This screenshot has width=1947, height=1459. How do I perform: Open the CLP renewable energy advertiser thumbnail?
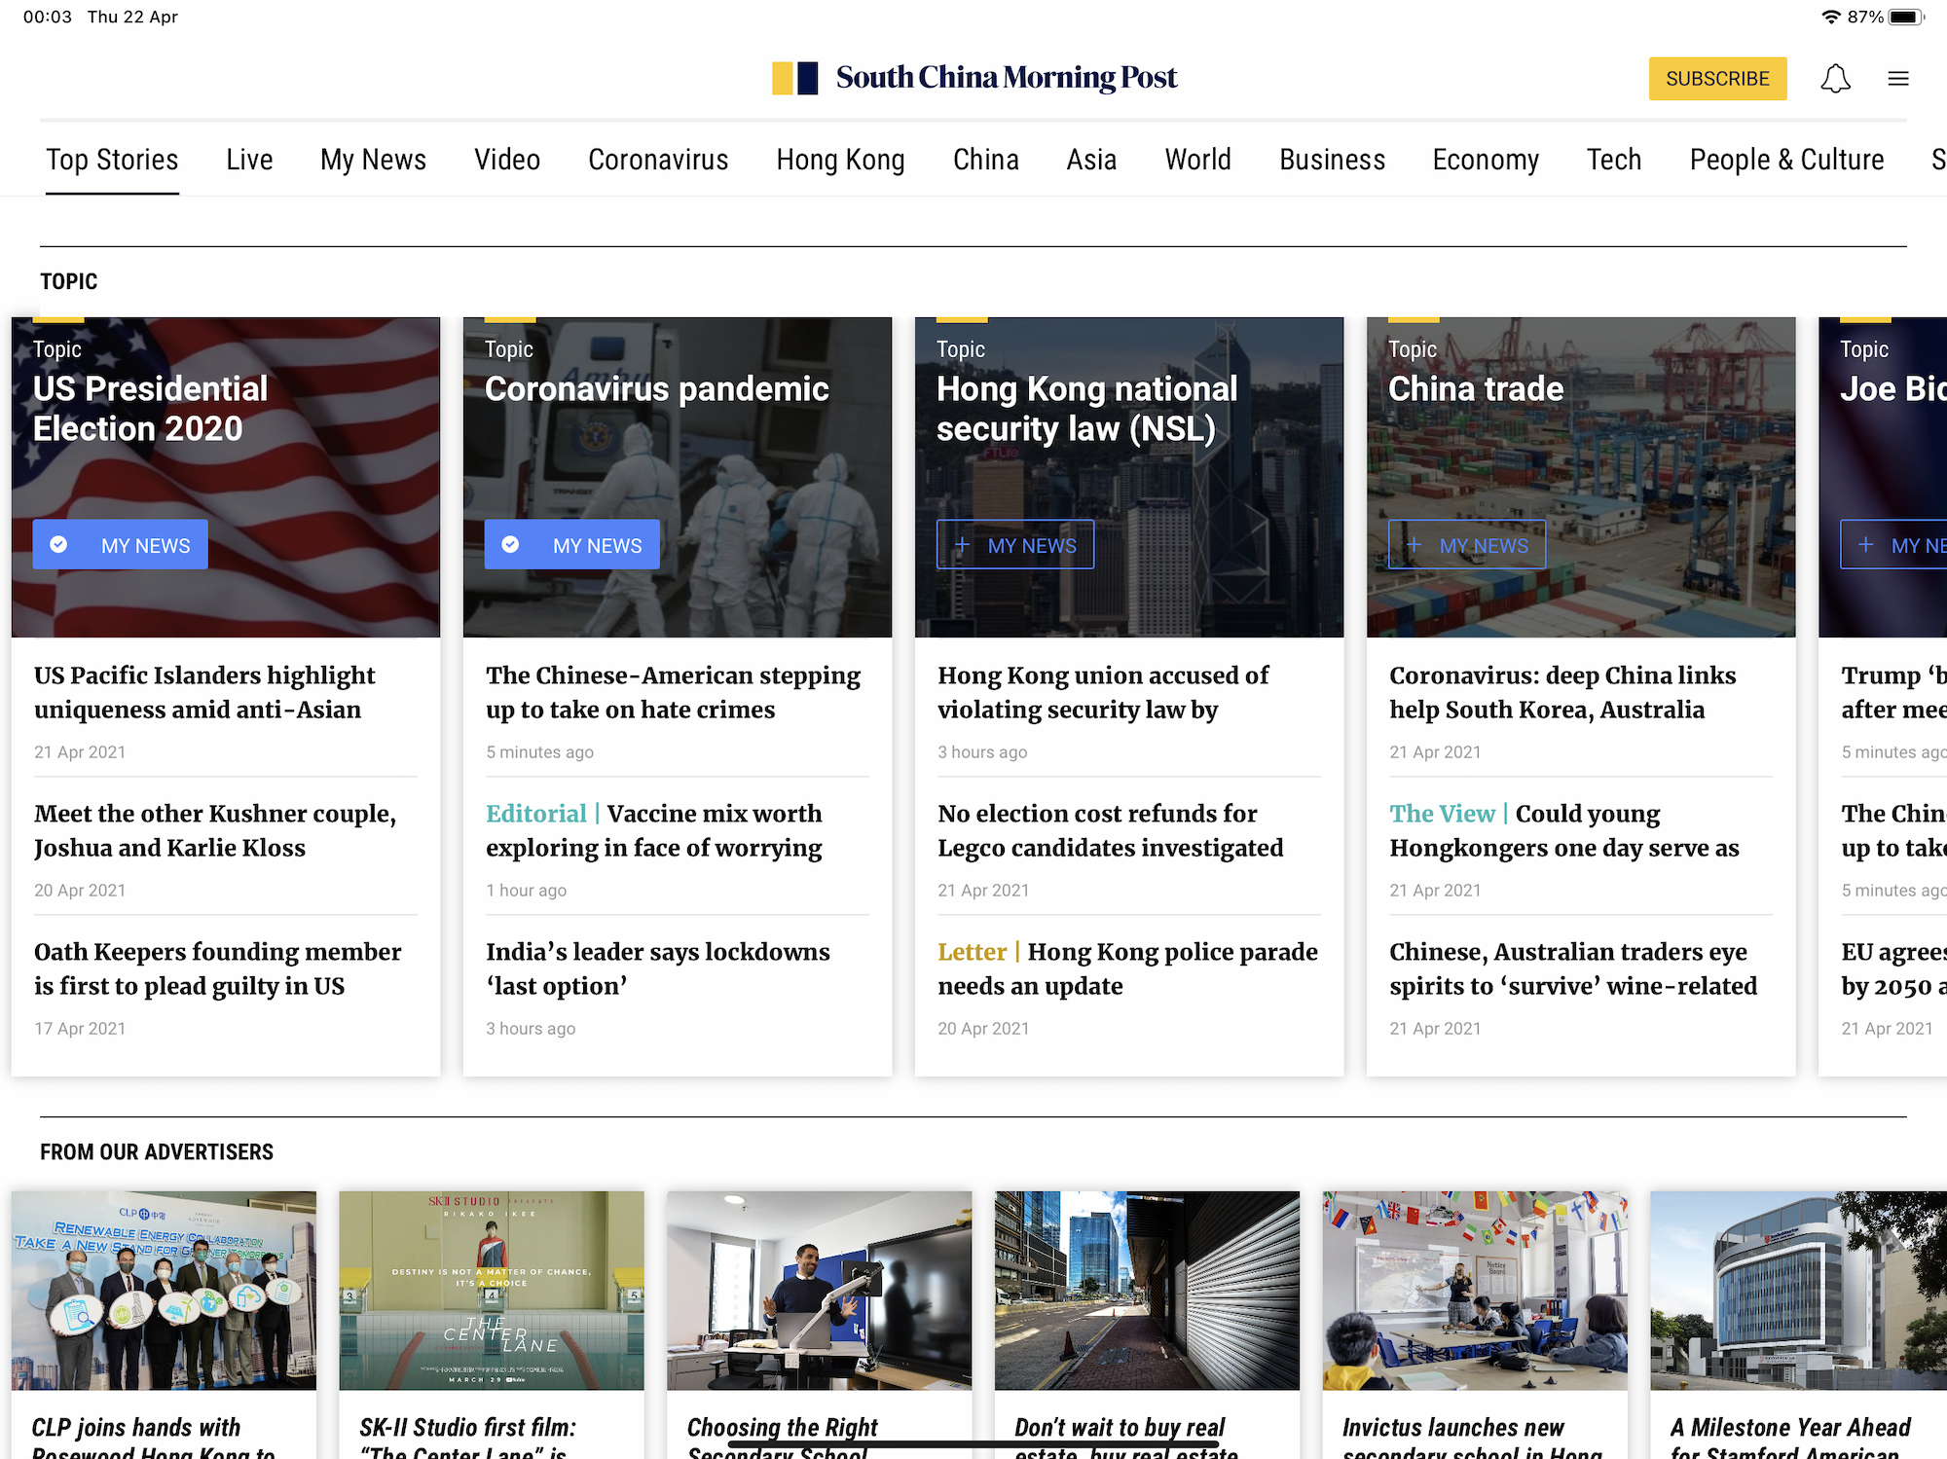[164, 1290]
